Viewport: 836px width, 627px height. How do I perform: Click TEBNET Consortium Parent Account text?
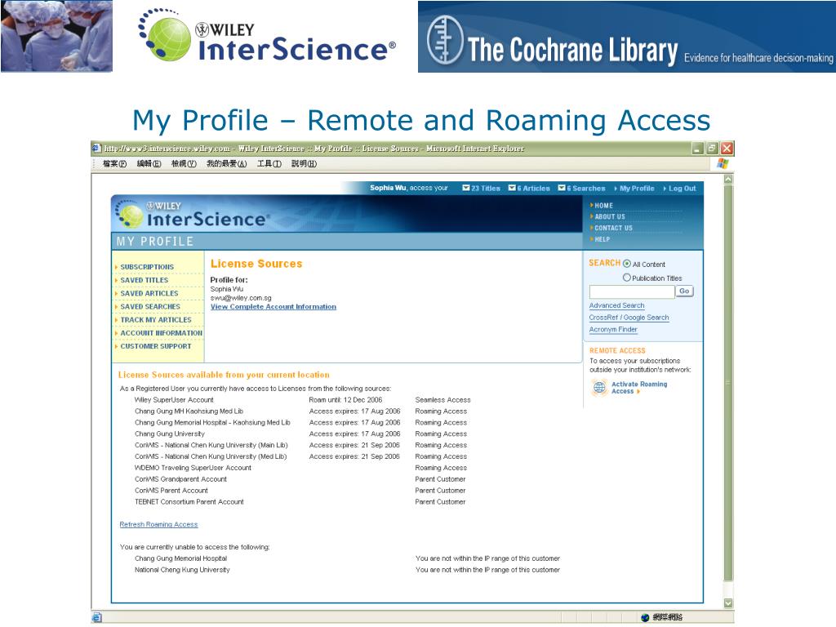189,502
